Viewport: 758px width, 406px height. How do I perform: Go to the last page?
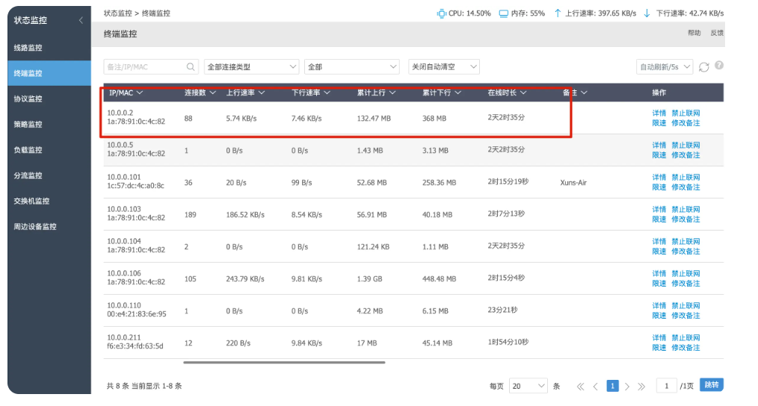point(641,386)
